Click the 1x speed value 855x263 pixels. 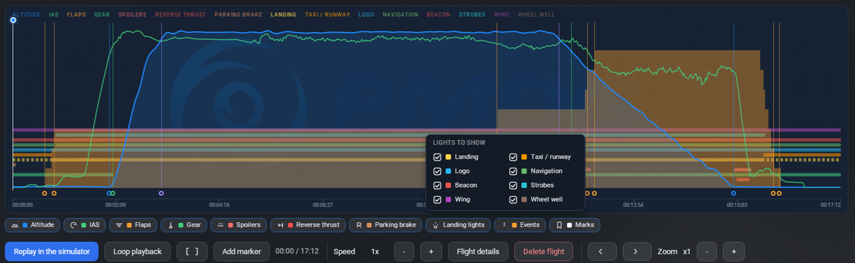pos(375,252)
